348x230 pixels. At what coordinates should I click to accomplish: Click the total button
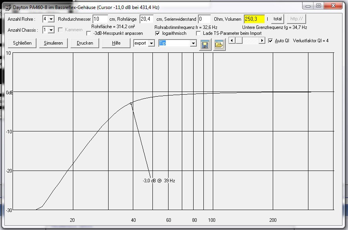277,19
